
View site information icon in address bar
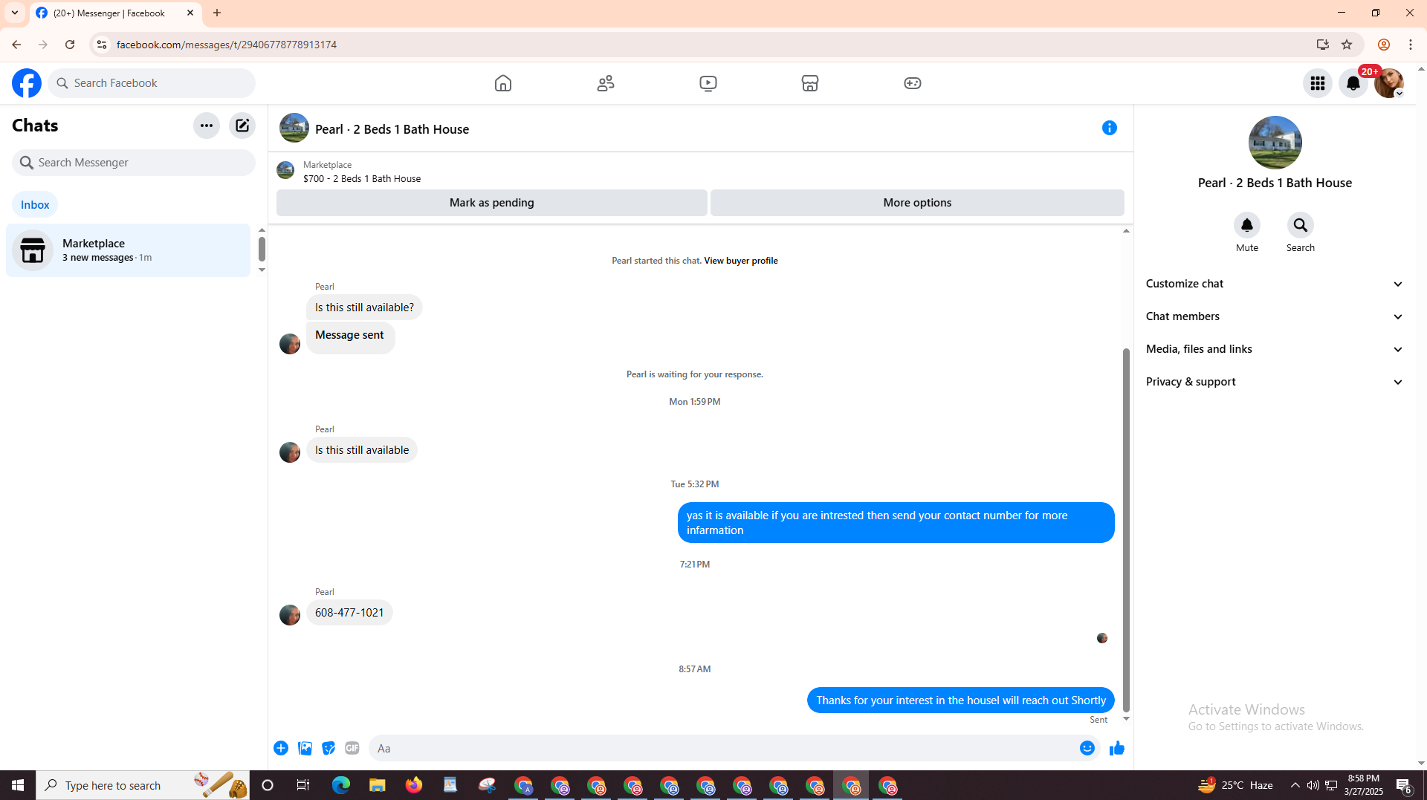pos(102,45)
